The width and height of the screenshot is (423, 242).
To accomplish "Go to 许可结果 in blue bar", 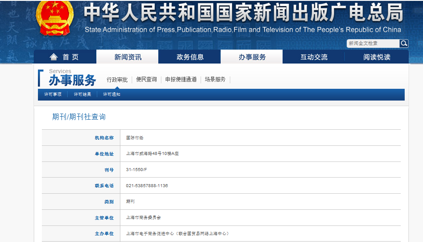I will tap(82, 94).
